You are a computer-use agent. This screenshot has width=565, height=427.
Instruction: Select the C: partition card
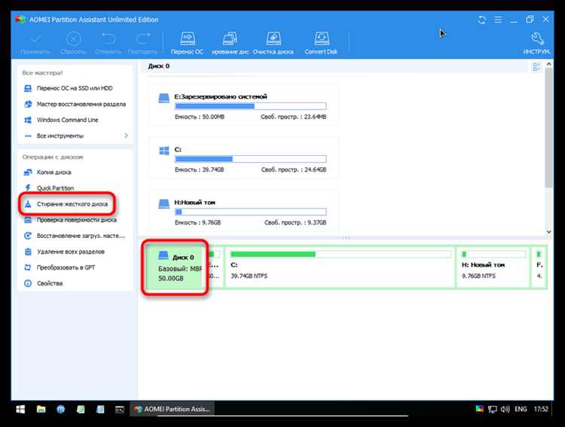click(x=243, y=157)
